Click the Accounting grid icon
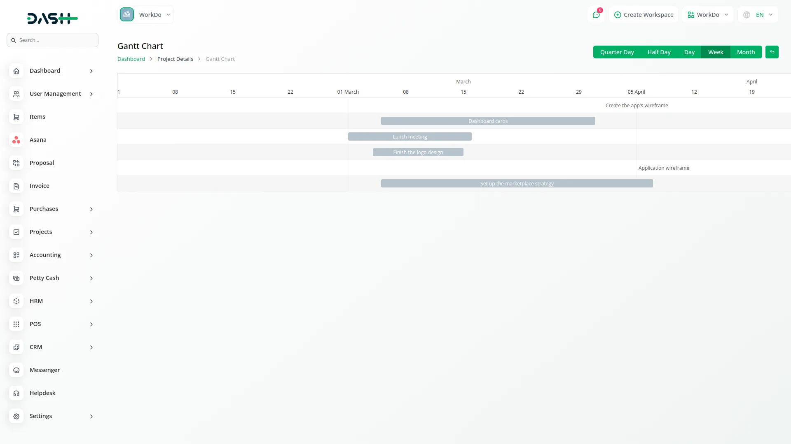 coord(16,255)
